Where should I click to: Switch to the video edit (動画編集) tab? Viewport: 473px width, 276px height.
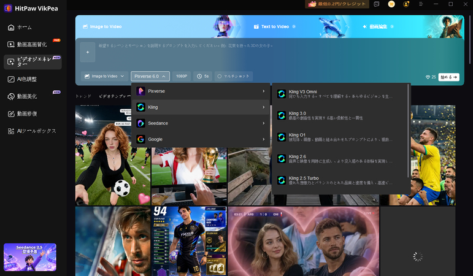(x=378, y=26)
